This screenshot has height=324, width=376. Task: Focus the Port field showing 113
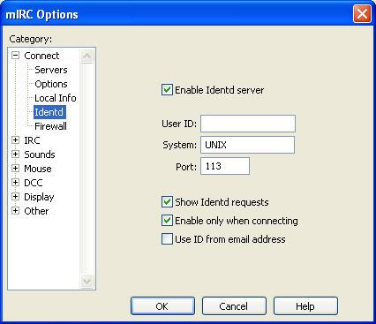tap(225, 166)
